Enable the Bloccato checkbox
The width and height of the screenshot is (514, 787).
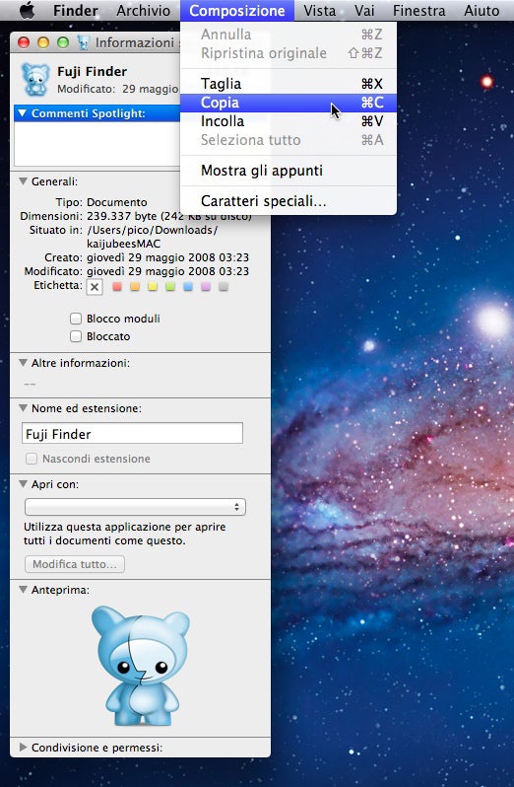(76, 336)
